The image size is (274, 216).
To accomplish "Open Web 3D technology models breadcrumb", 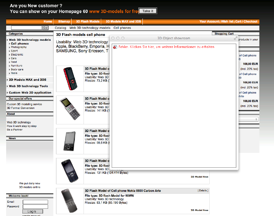I will point(90,28).
